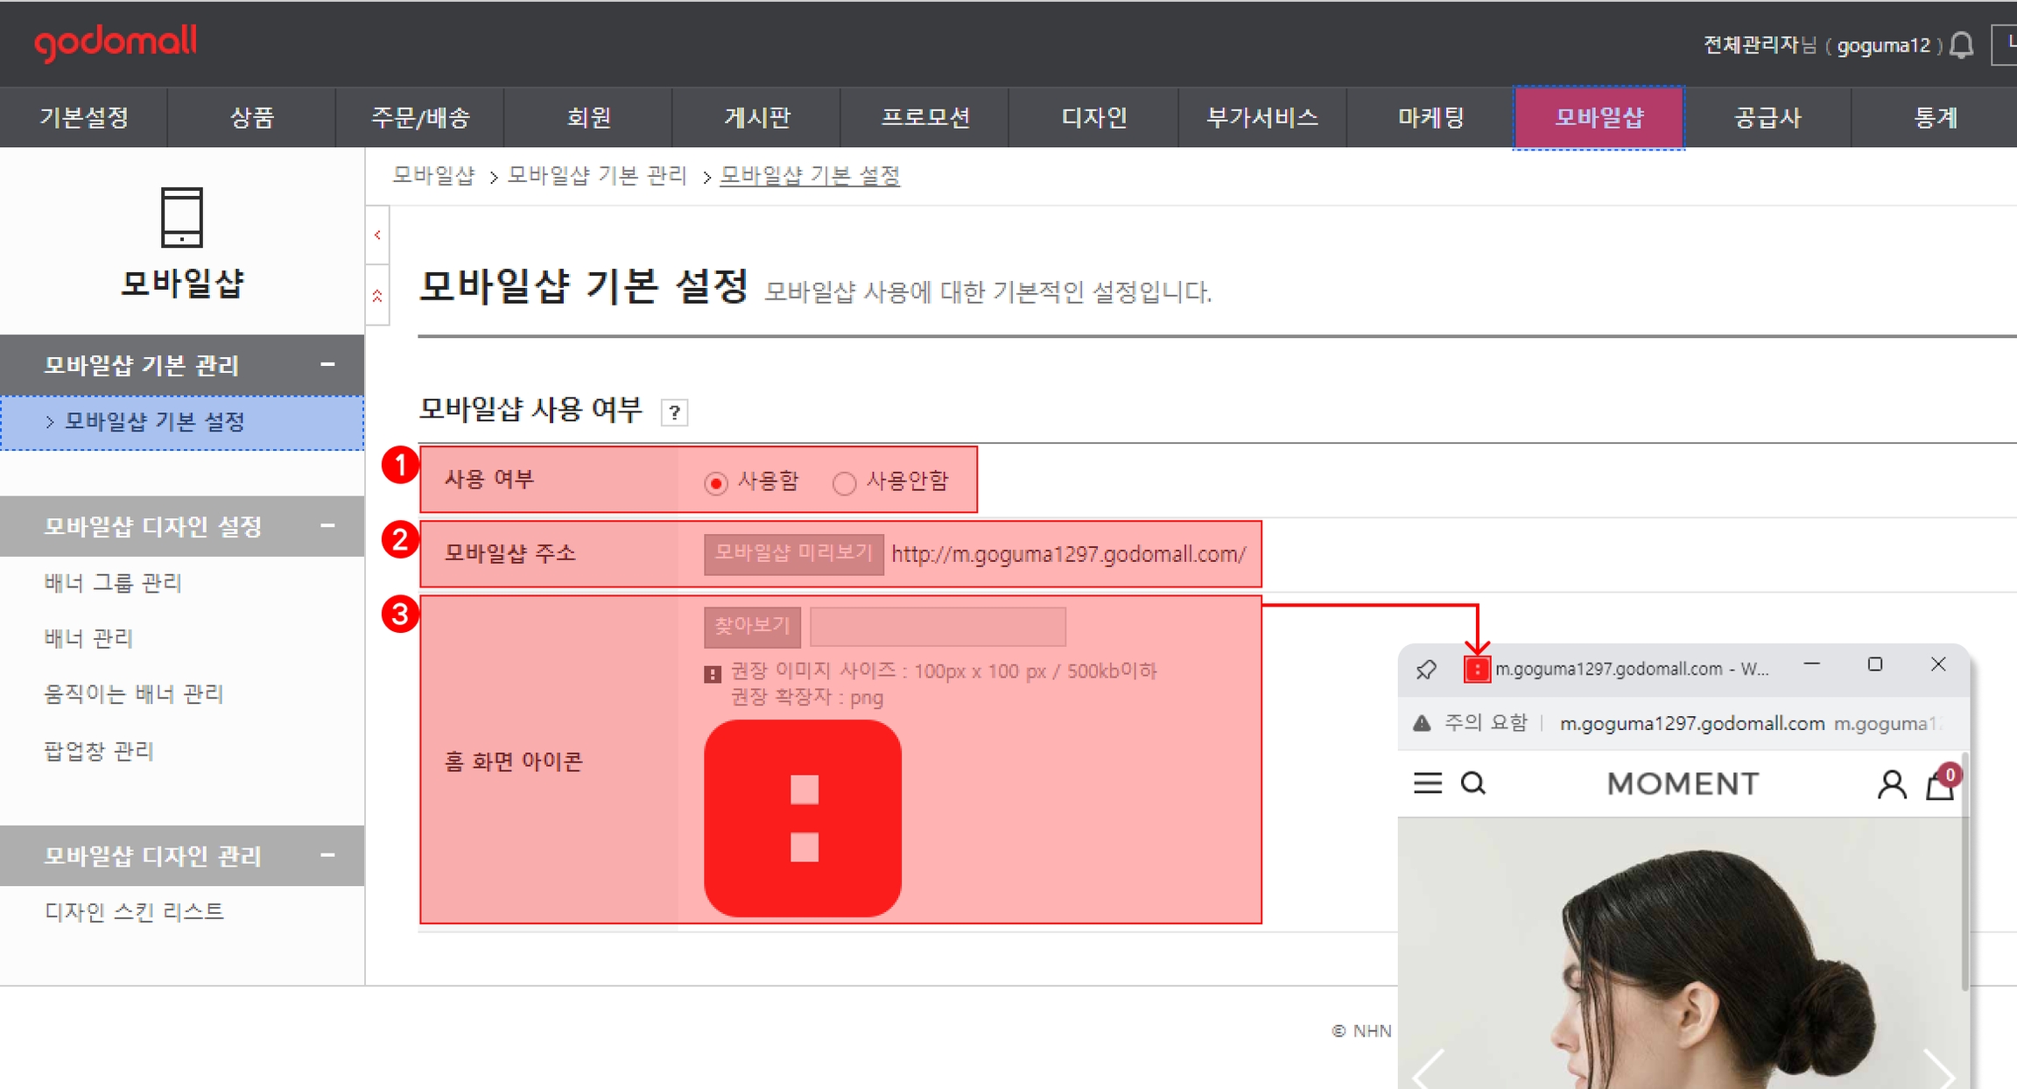Click the pin icon in preview window
This screenshot has width=2017, height=1089.
1426,670
